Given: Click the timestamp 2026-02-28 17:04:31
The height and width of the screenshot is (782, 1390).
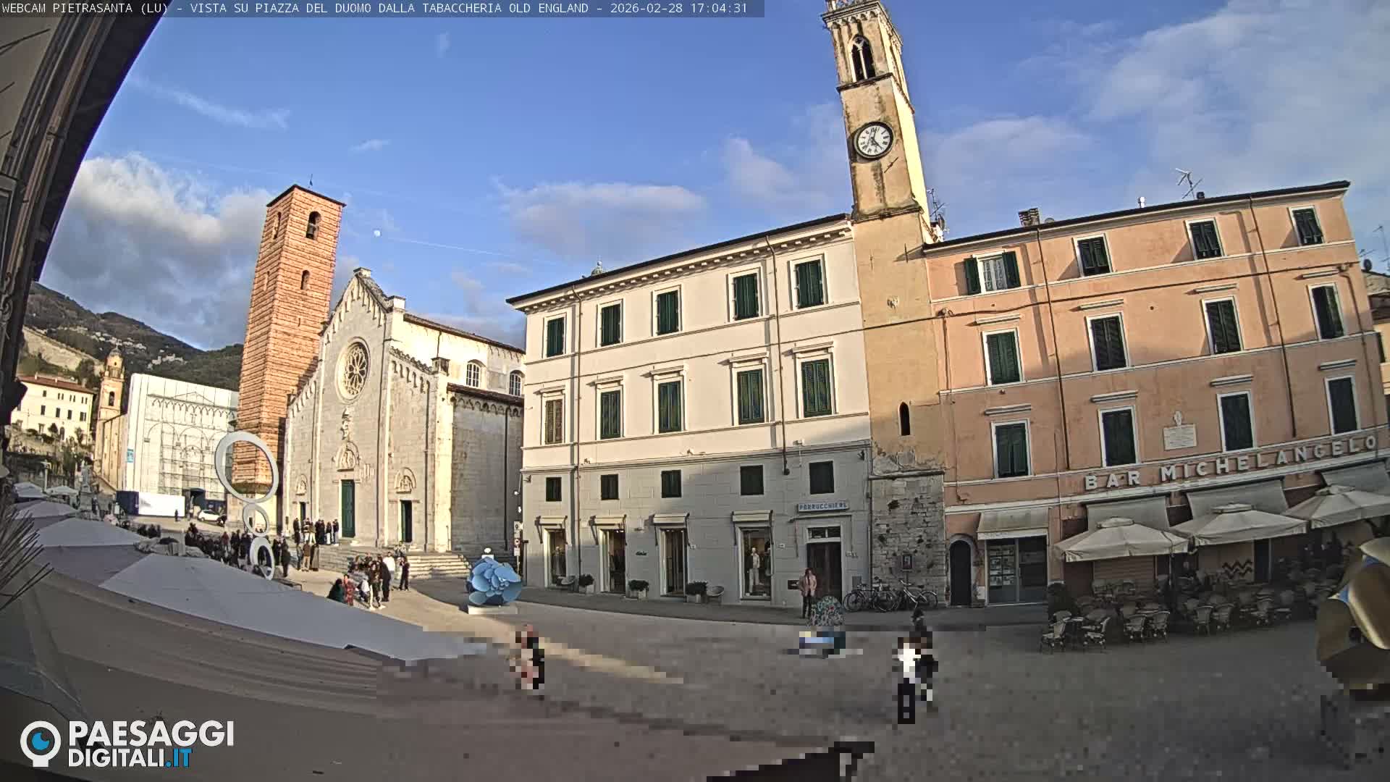Looking at the screenshot, I should 678,8.
